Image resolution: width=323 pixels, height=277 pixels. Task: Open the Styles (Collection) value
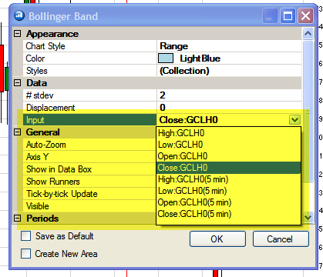click(229, 71)
